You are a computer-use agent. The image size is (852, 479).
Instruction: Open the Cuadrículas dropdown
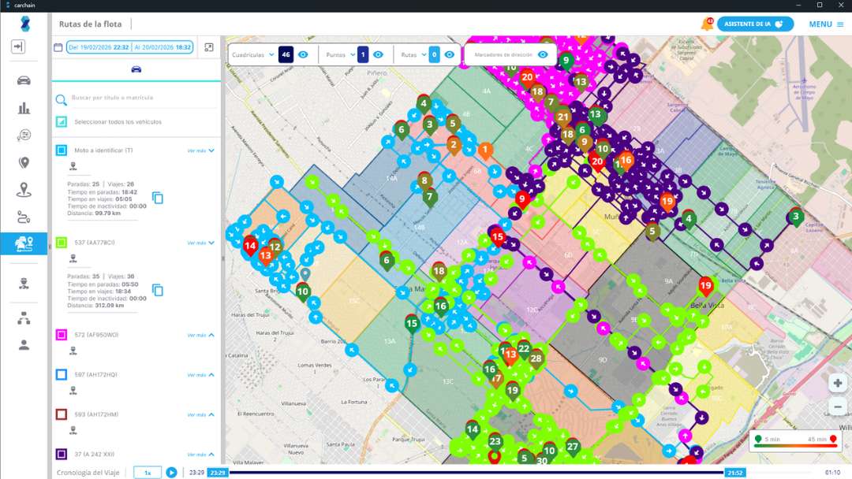tap(271, 54)
